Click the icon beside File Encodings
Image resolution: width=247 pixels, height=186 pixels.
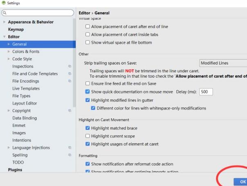pos(70,81)
